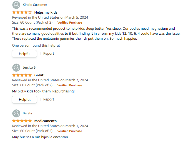
Task: Click Kindle Customer's profile avatar icon
Action: pos(16,5)
